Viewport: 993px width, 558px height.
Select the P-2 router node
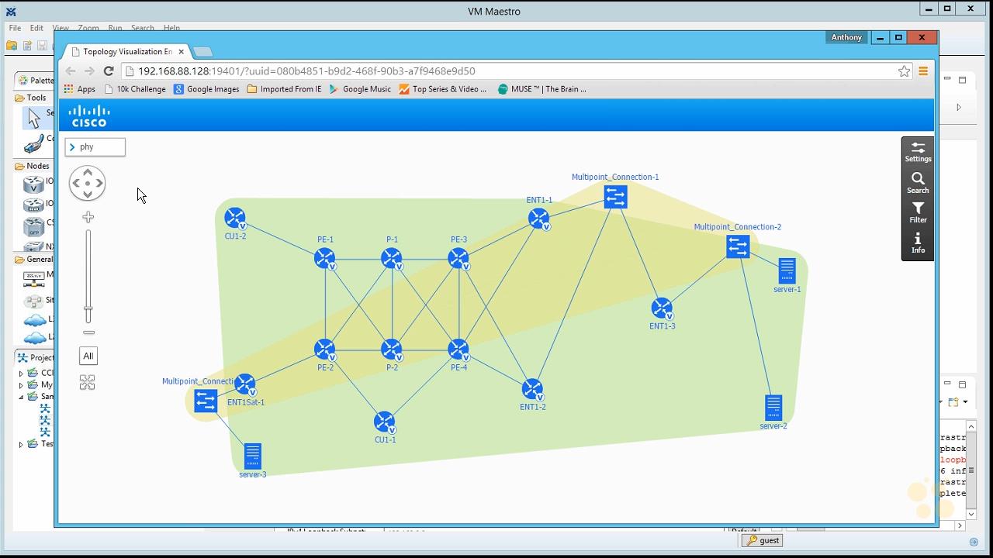tap(392, 350)
